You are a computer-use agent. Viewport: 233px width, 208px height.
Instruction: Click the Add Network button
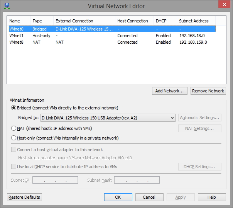170,91
